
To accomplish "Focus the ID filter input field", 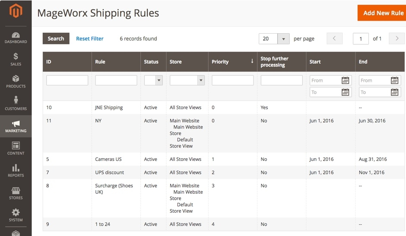I will pos(67,80).
